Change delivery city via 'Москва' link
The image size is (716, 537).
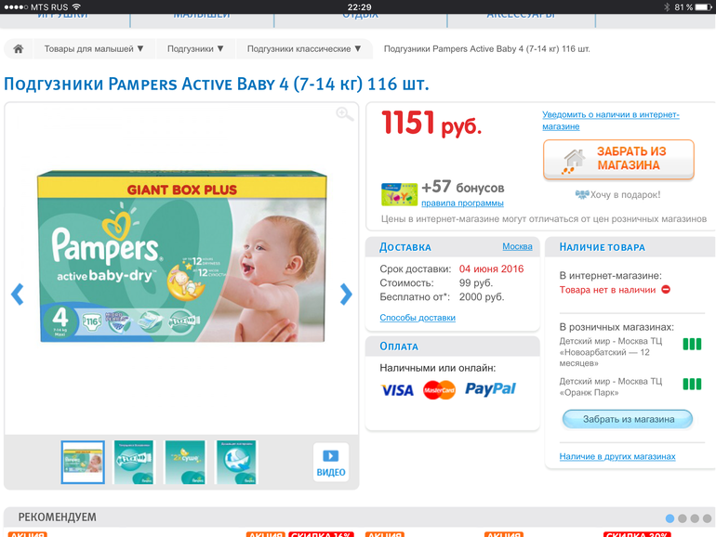(517, 246)
